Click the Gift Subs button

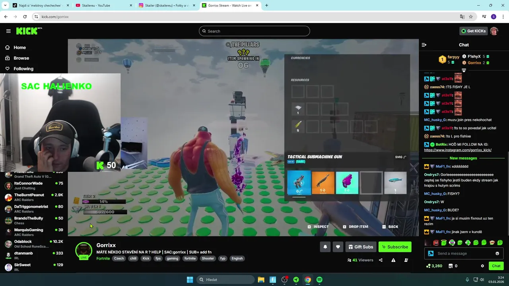361,247
